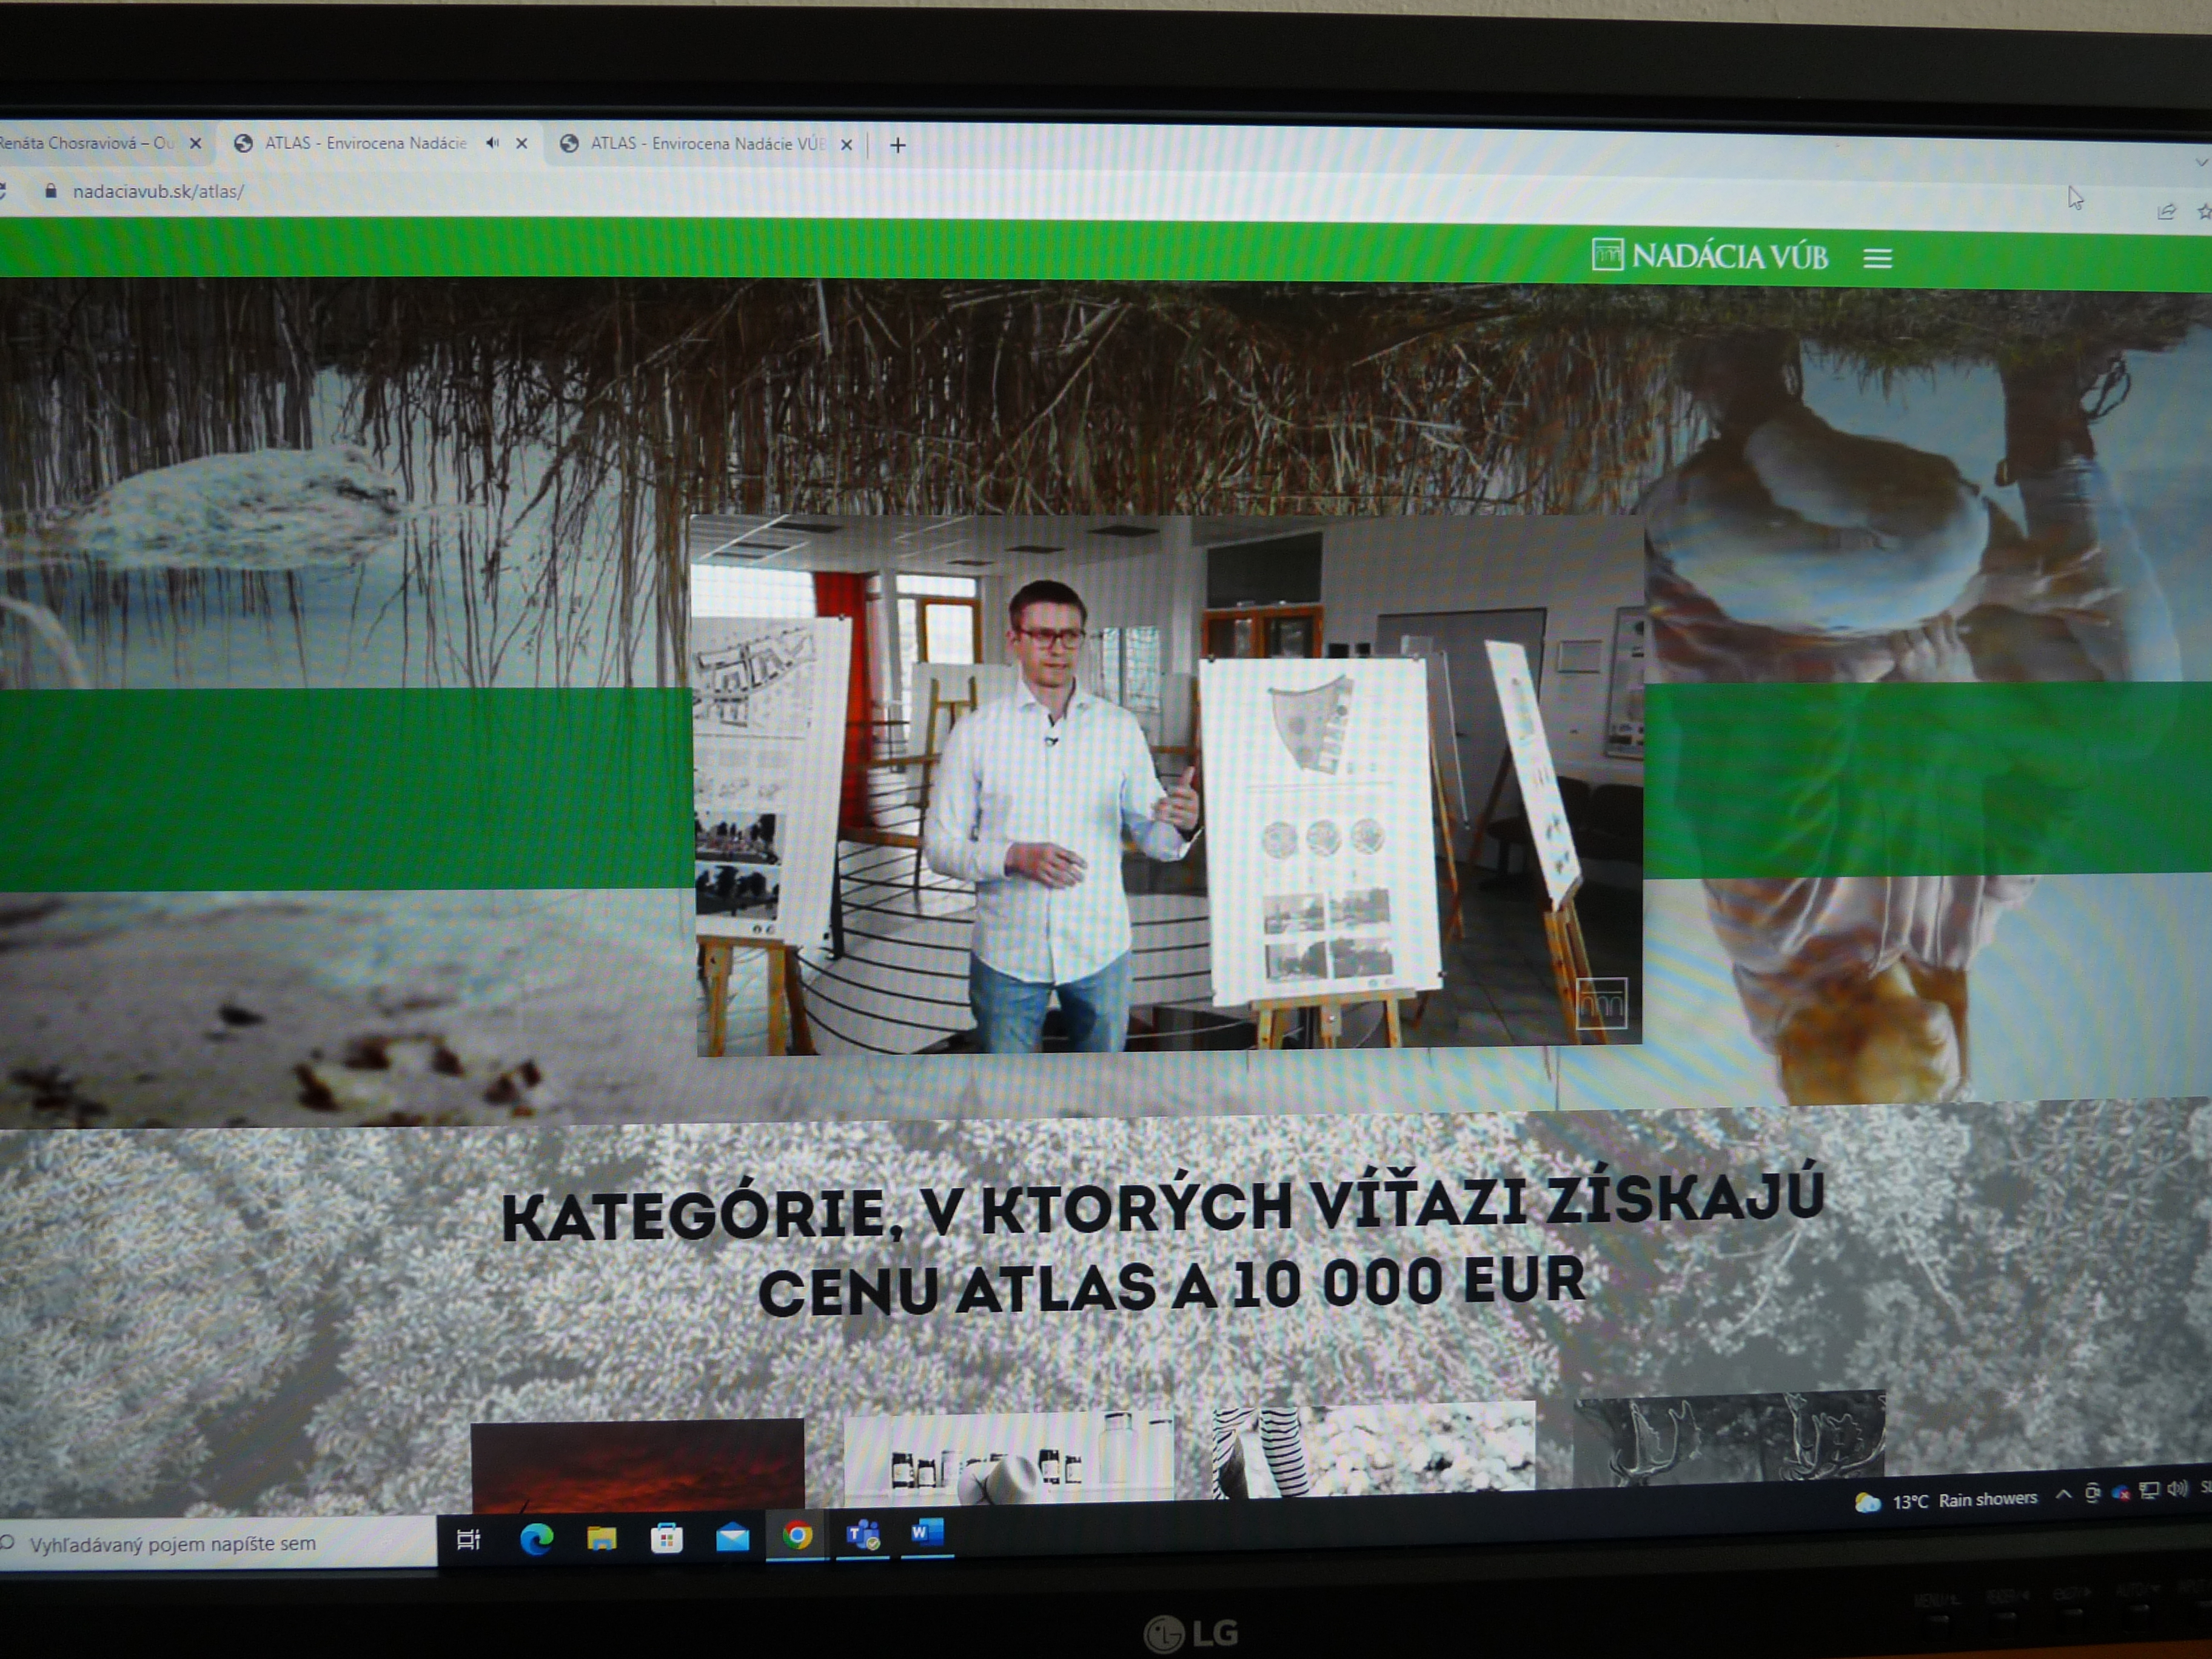Bookmark this page with the star icon
This screenshot has height=1659, width=2212.
[2203, 212]
